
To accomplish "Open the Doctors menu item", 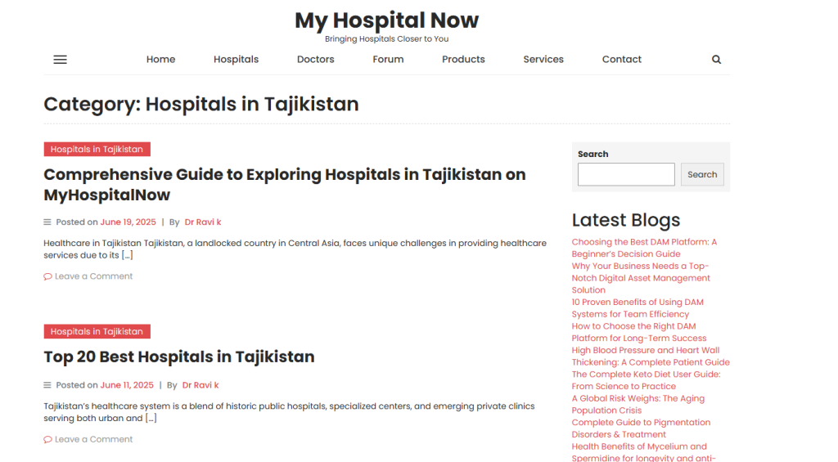I will [x=316, y=60].
